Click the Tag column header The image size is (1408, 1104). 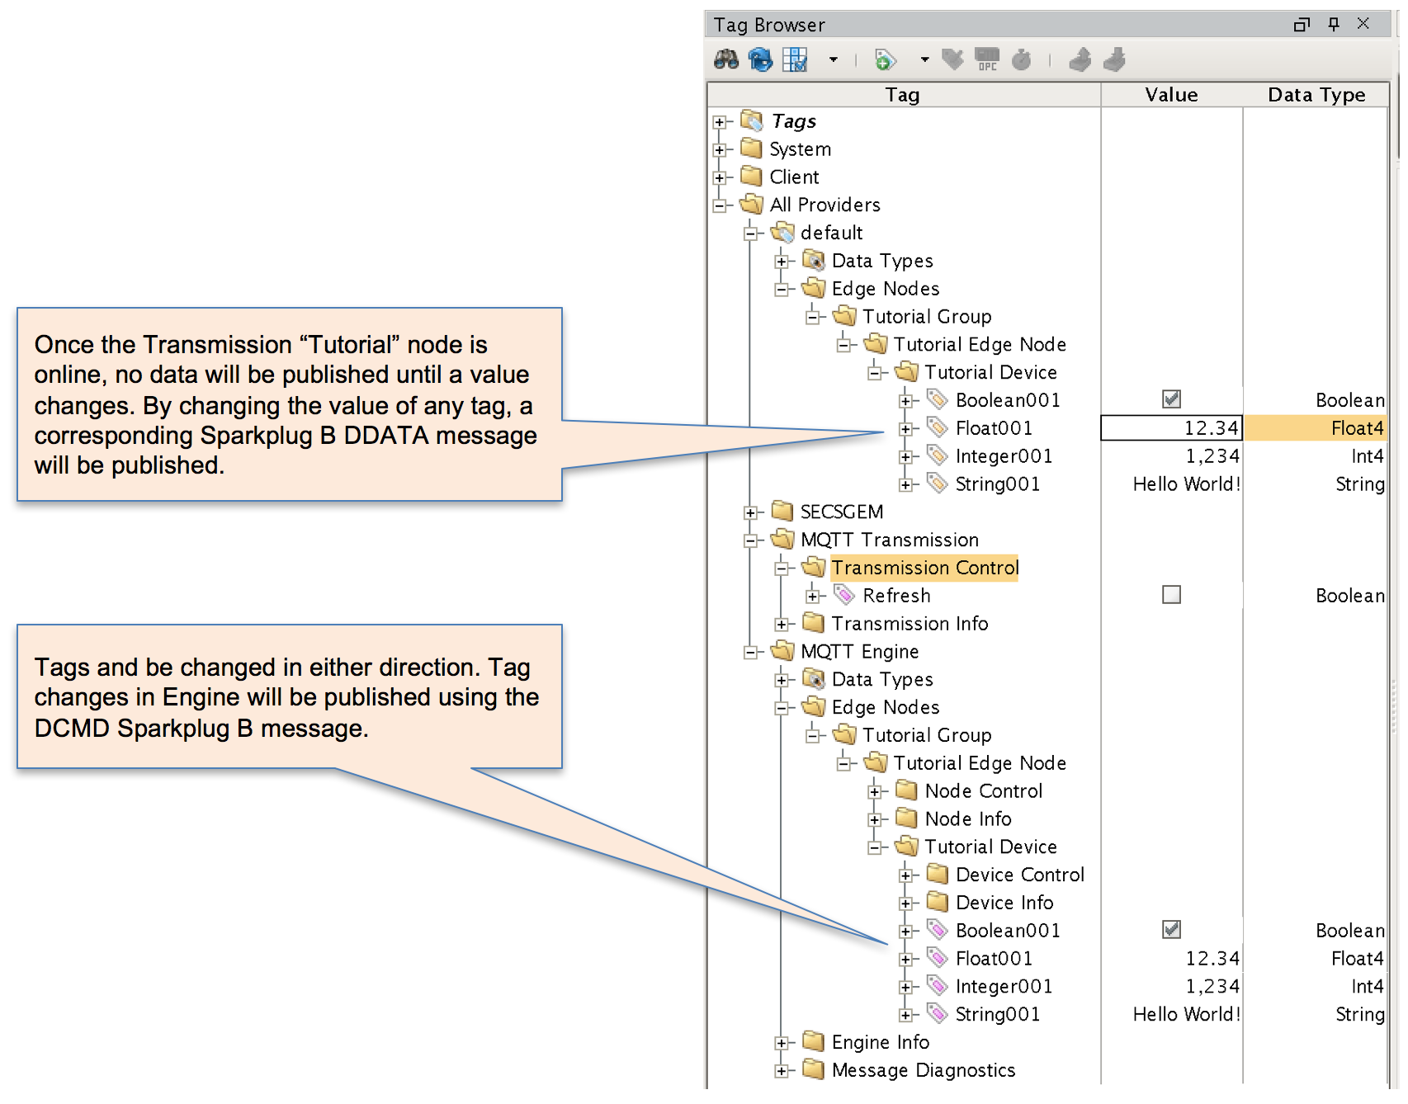coord(903,95)
